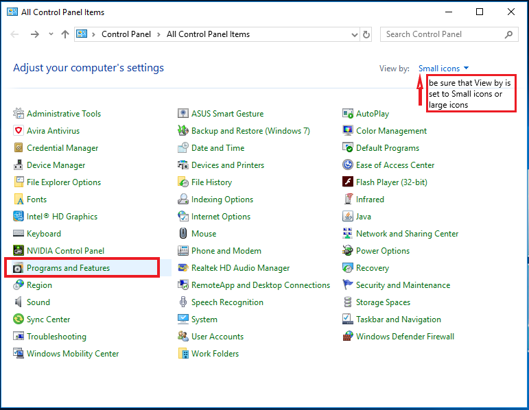
Task: Click the ASUS Smart Gesture icon
Action: (183, 113)
